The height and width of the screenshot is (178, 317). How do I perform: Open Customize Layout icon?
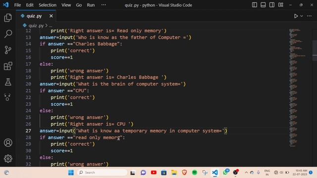[x=281, y=5]
